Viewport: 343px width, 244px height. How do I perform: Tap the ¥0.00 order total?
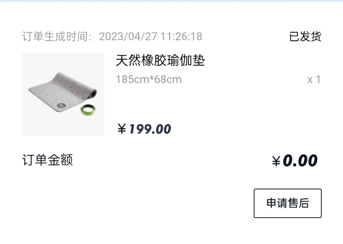[x=295, y=160]
